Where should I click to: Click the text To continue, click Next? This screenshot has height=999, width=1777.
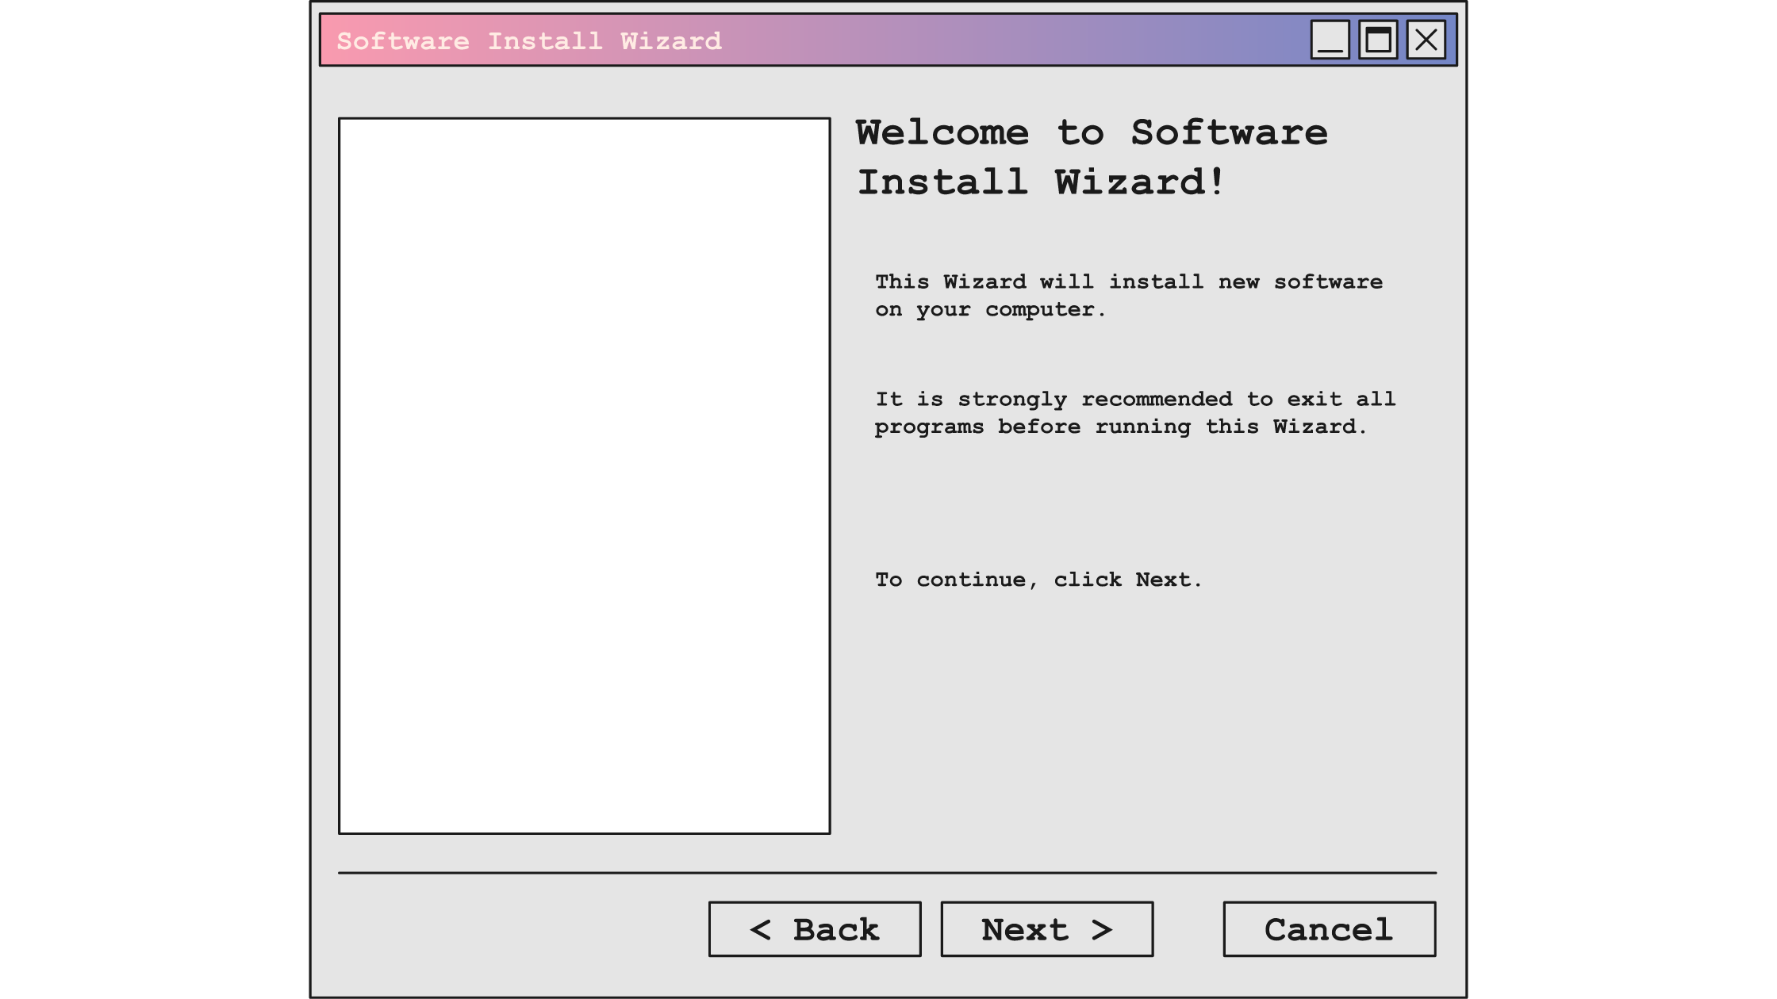click(1038, 579)
